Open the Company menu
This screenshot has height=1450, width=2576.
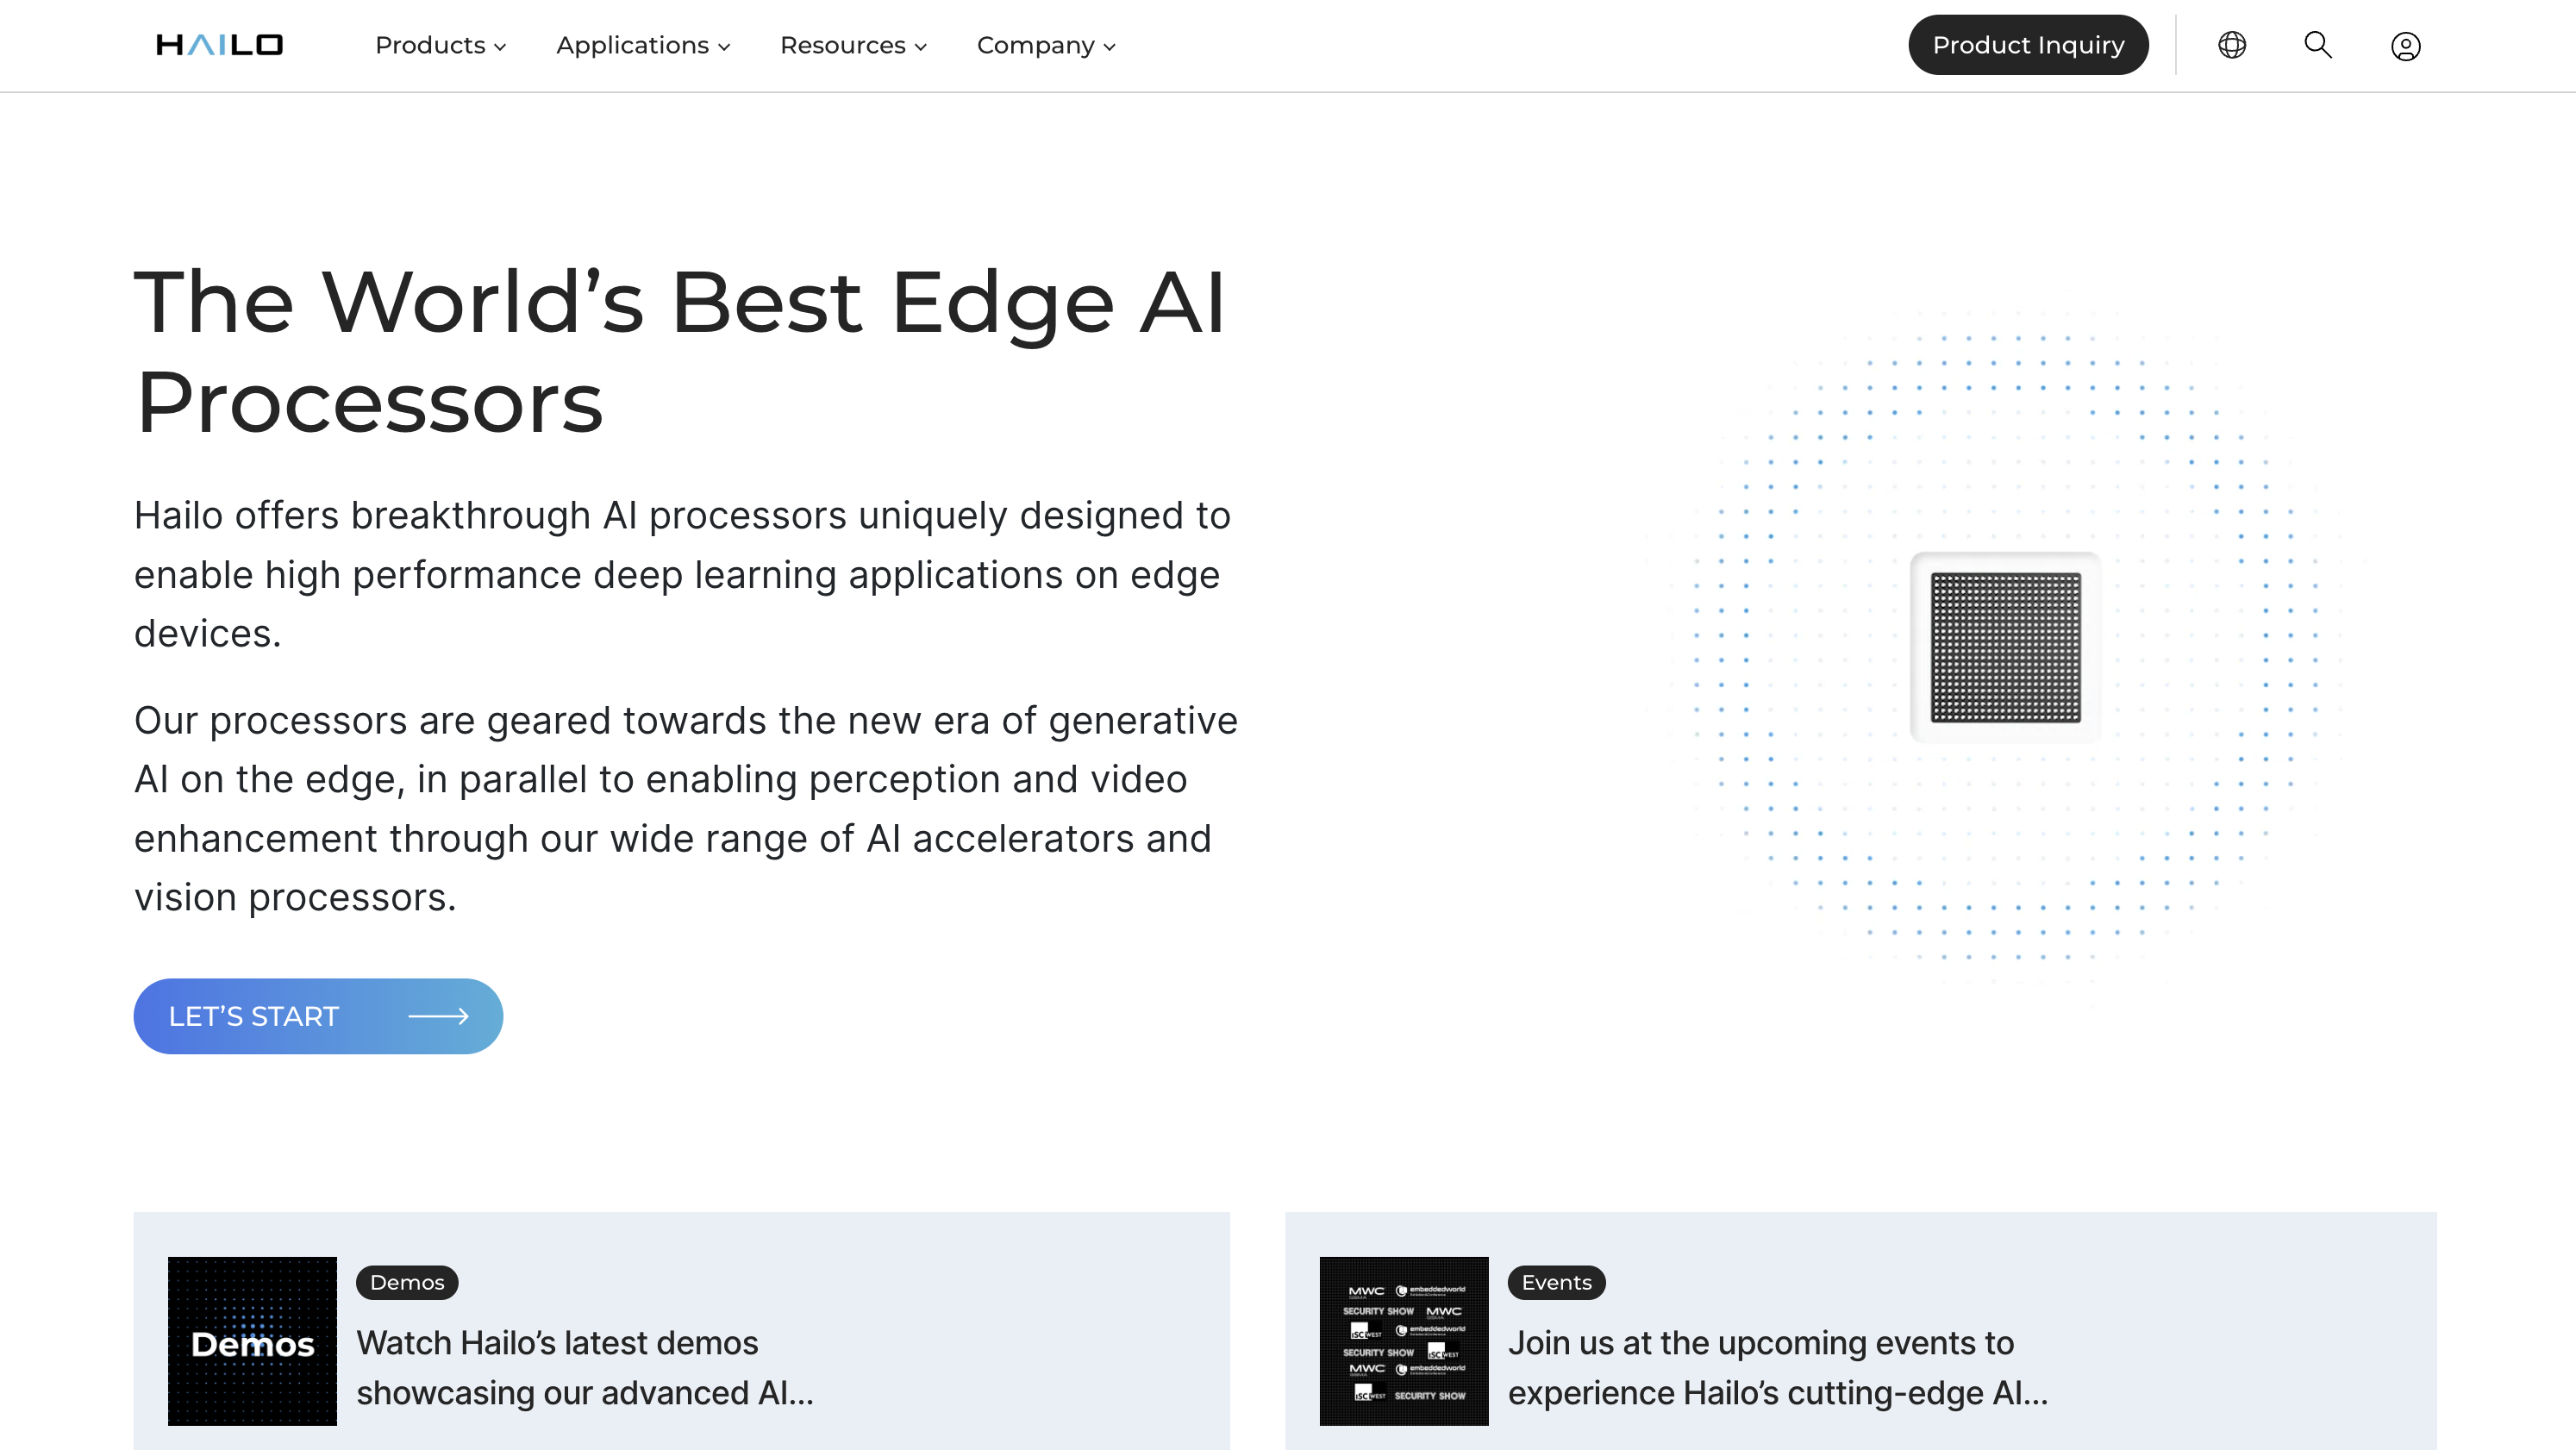1046,45
